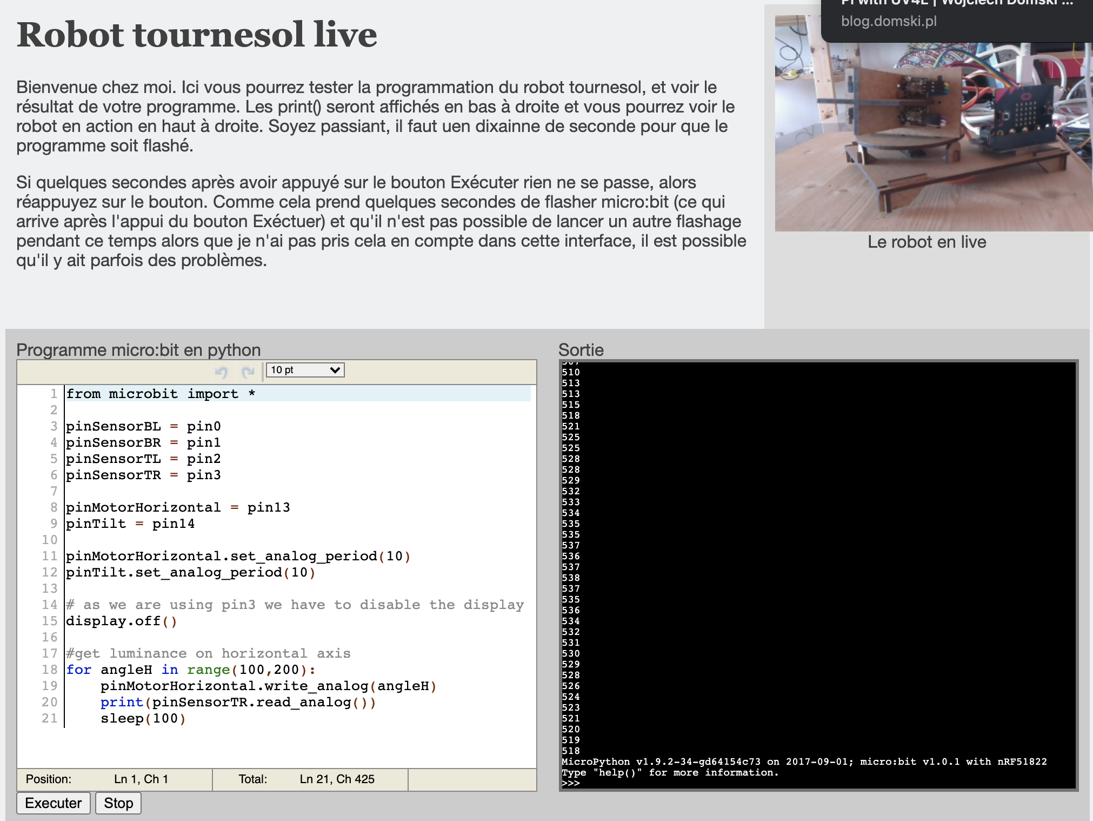Click line number 18 in editor gutter
The image size is (1093, 821).
pos(49,670)
